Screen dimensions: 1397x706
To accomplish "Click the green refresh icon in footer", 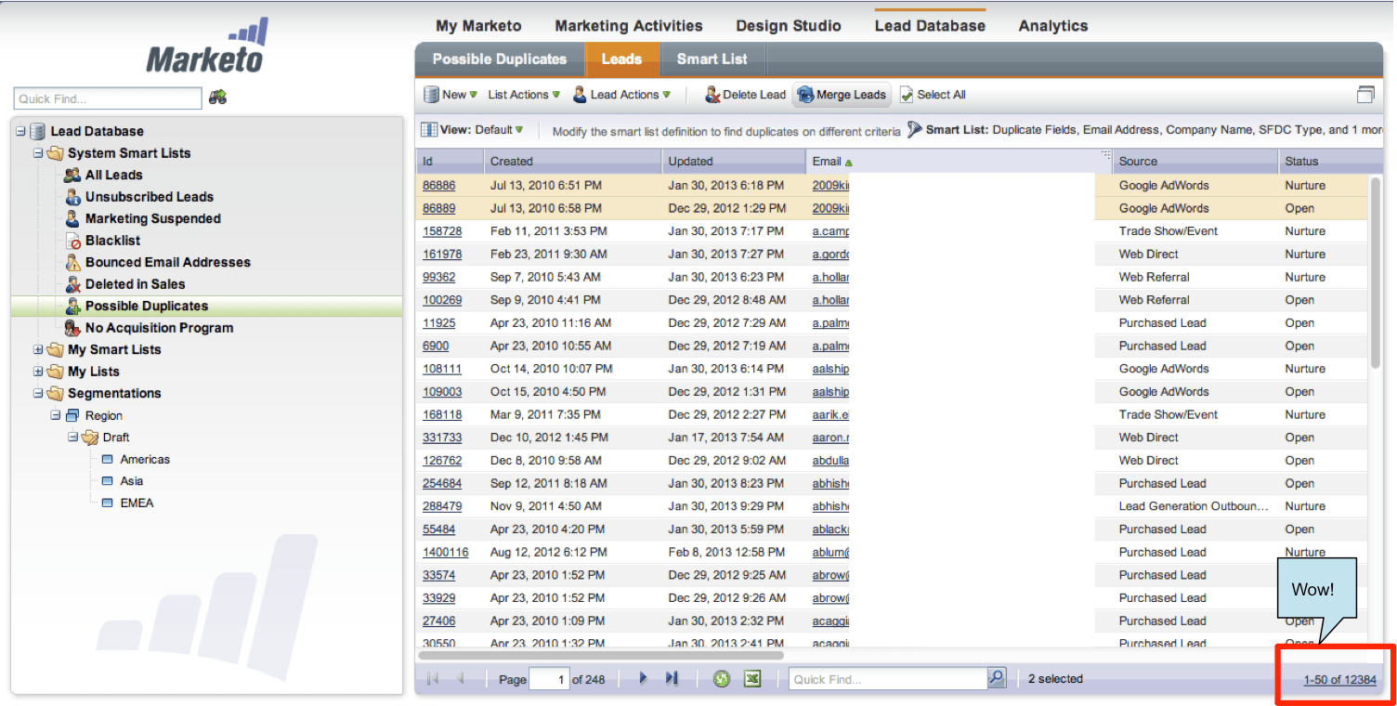I will (722, 679).
